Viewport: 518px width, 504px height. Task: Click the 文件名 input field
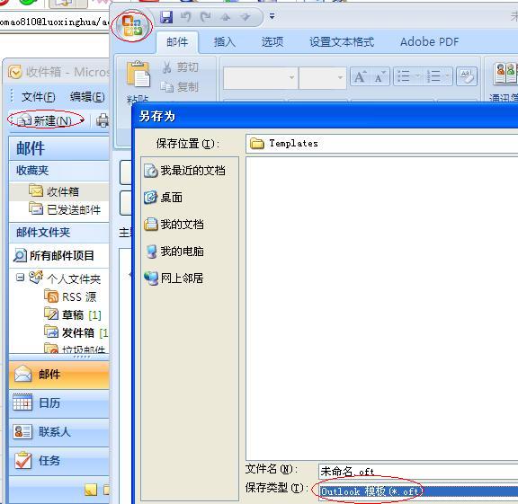pyautogui.click(x=418, y=471)
